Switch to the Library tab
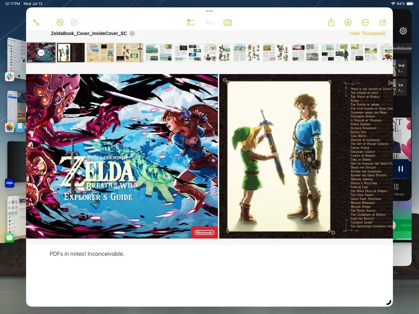The image size is (419, 314). [398, 190]
